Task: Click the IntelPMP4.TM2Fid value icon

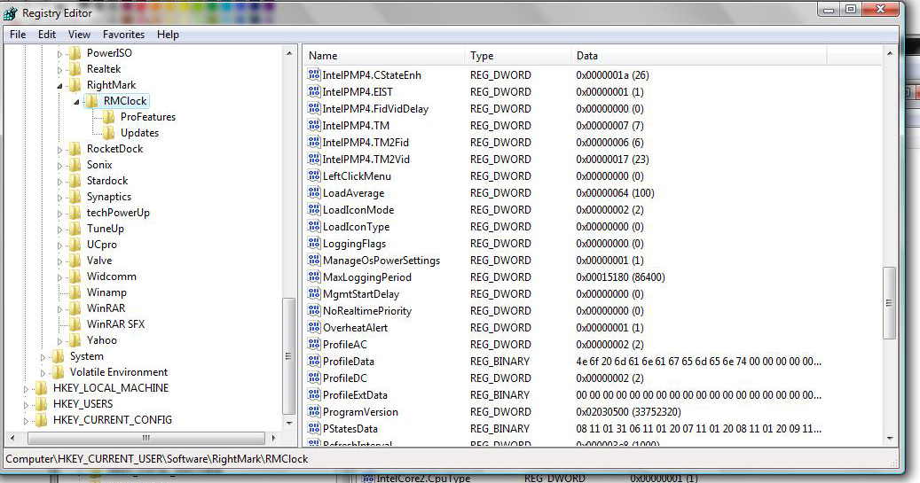Action: 314,143
